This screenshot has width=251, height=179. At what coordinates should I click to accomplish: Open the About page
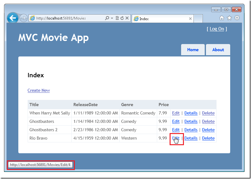[218, 50]
